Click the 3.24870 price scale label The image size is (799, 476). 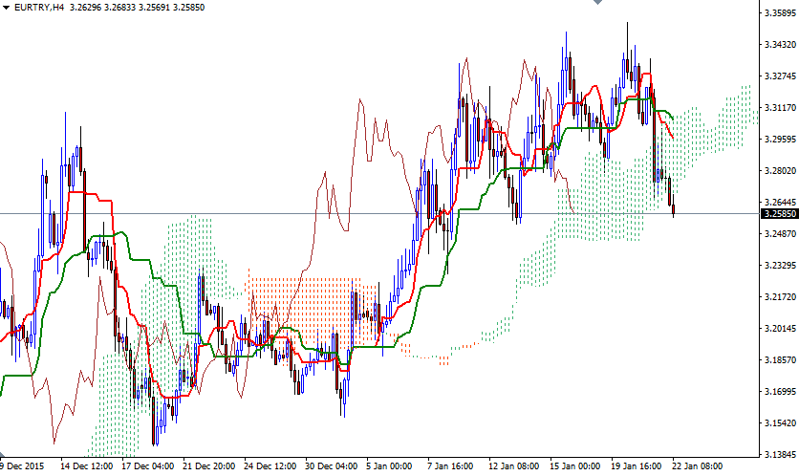pos(780,234)
